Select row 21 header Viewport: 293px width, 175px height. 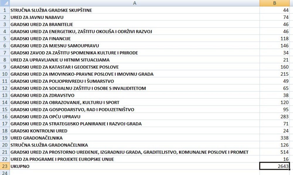pos(5,152)
